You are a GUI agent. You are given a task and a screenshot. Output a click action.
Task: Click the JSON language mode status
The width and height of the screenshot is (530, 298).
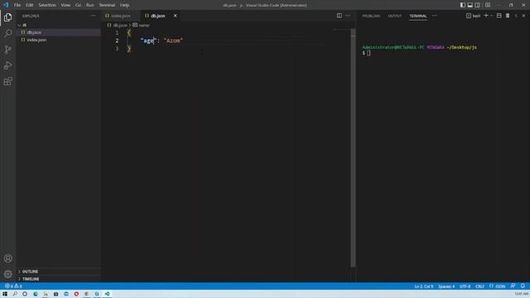point(497,286)
